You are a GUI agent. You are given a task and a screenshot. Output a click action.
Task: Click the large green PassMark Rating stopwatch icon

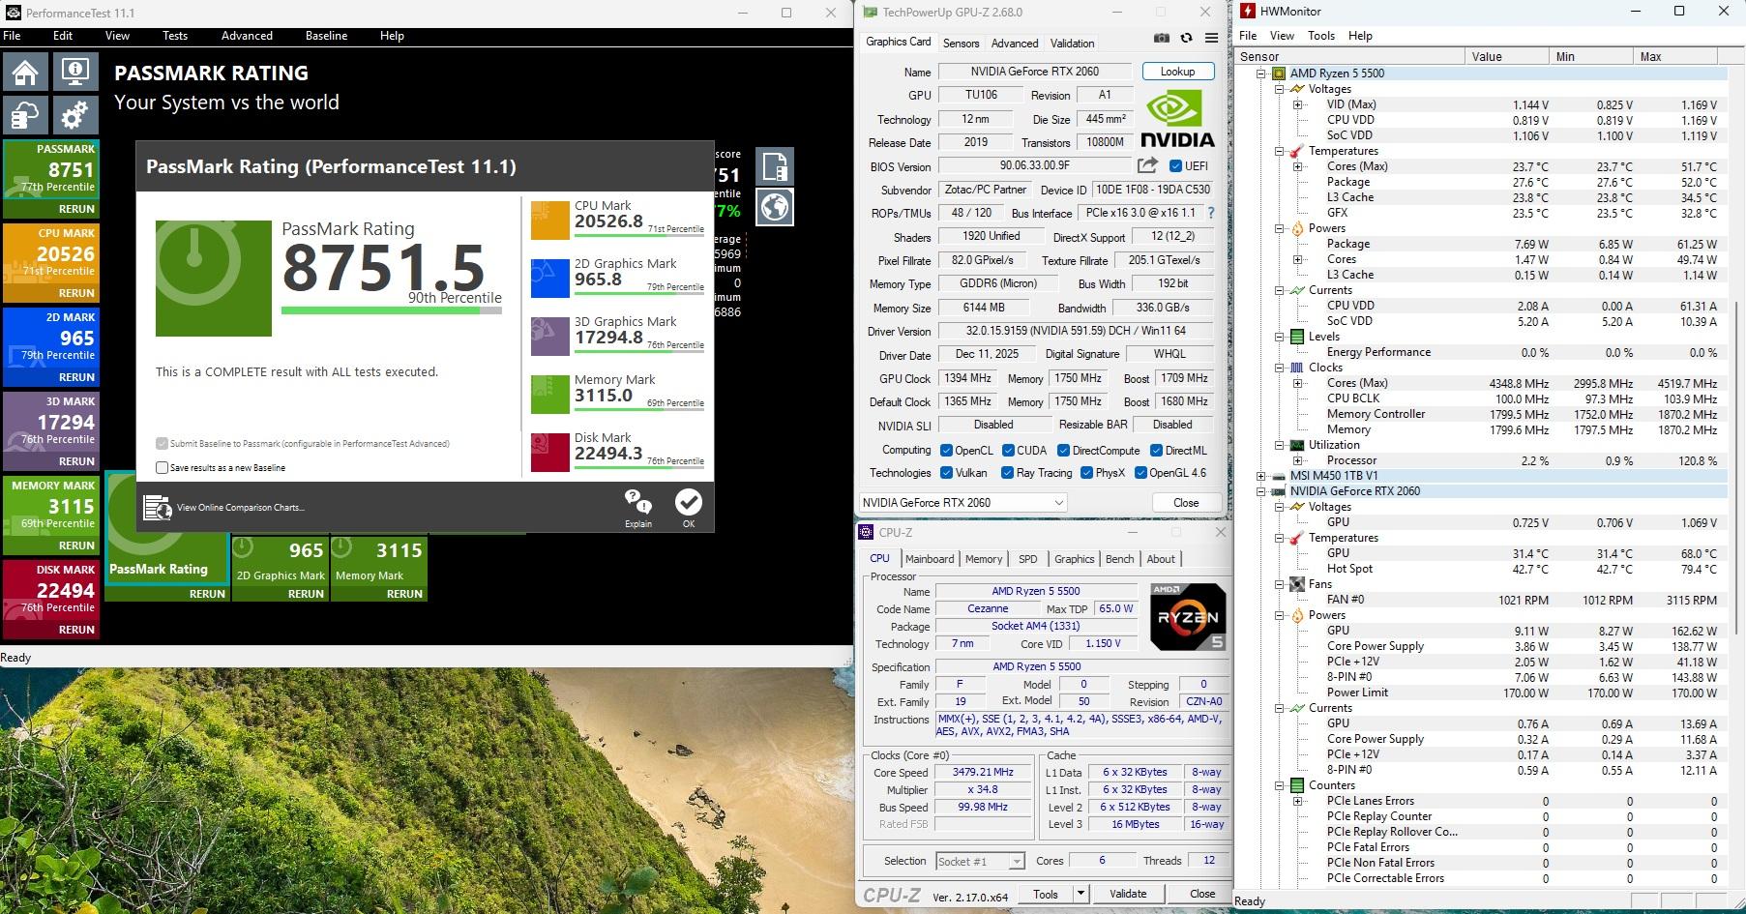pyautogui.click(x=214, y=279)
